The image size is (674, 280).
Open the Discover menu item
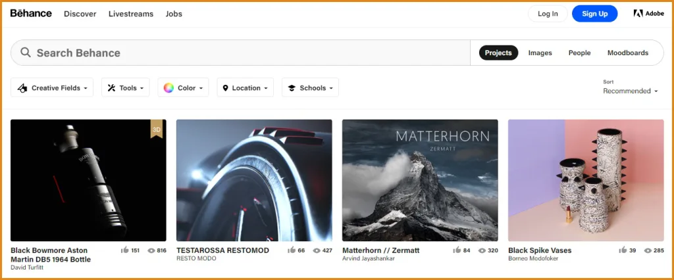80,14
